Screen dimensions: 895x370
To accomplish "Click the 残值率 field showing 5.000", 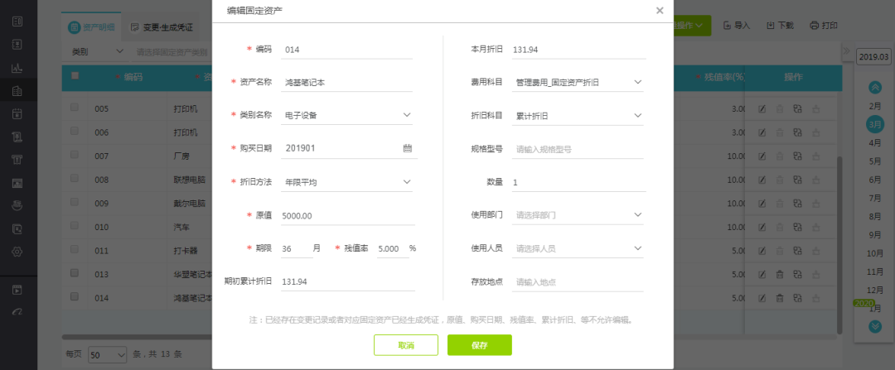I will pos(394,248).
